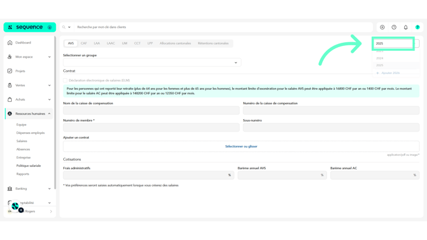Open the Dashboard home icon
Viewport: 427px width, 240px height.
(10, 43)
